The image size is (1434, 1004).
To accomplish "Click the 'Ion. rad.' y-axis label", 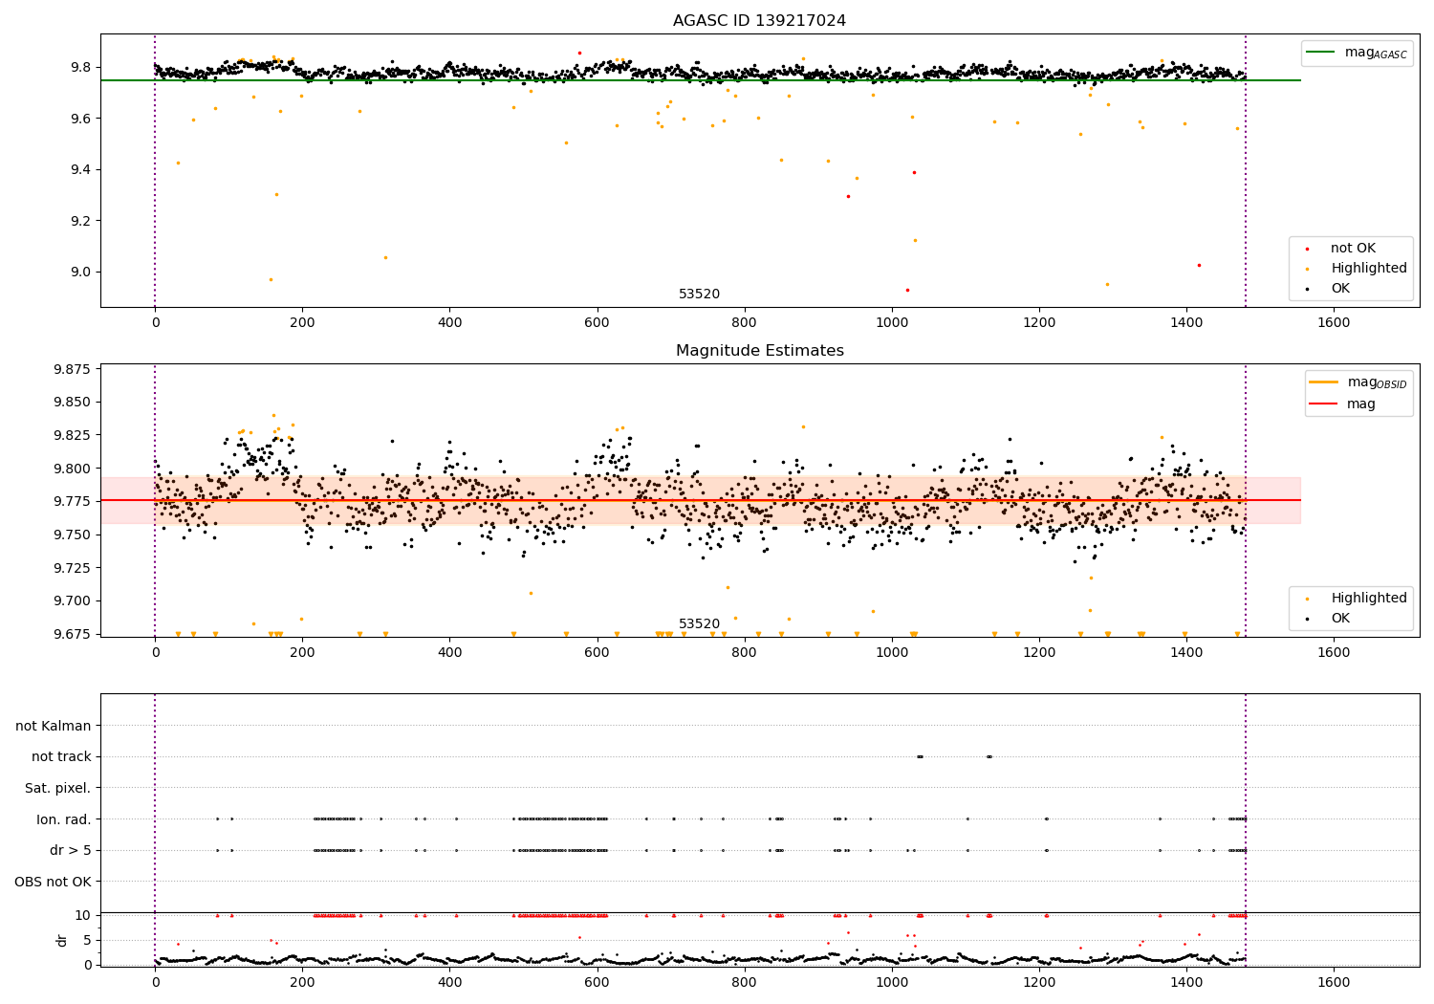I will 64,819.
